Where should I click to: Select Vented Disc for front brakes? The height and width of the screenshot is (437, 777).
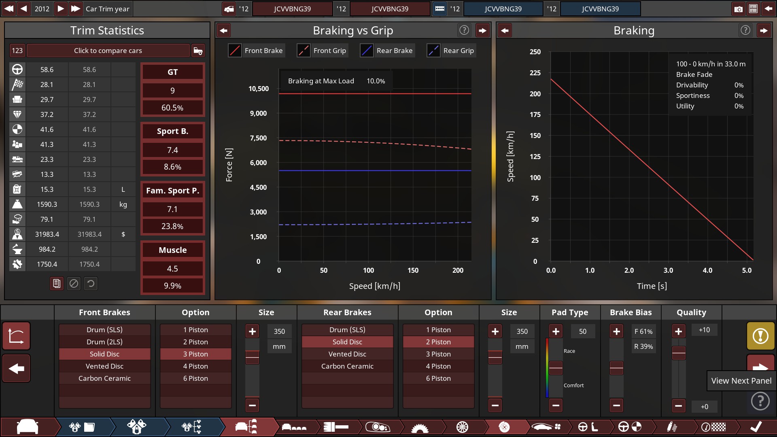point(104,366)
